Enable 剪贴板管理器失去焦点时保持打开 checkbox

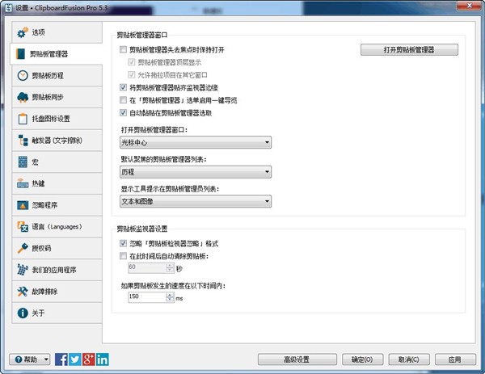tap(123, 49)
